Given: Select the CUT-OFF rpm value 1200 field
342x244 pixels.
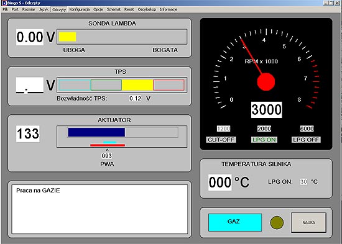Looking at the screenshot, I should [x=223, y=129].
